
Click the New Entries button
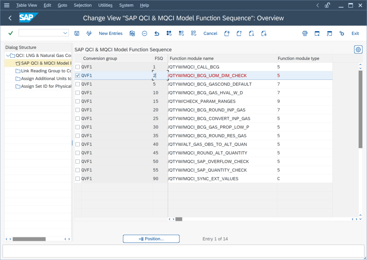pos(110,33)
